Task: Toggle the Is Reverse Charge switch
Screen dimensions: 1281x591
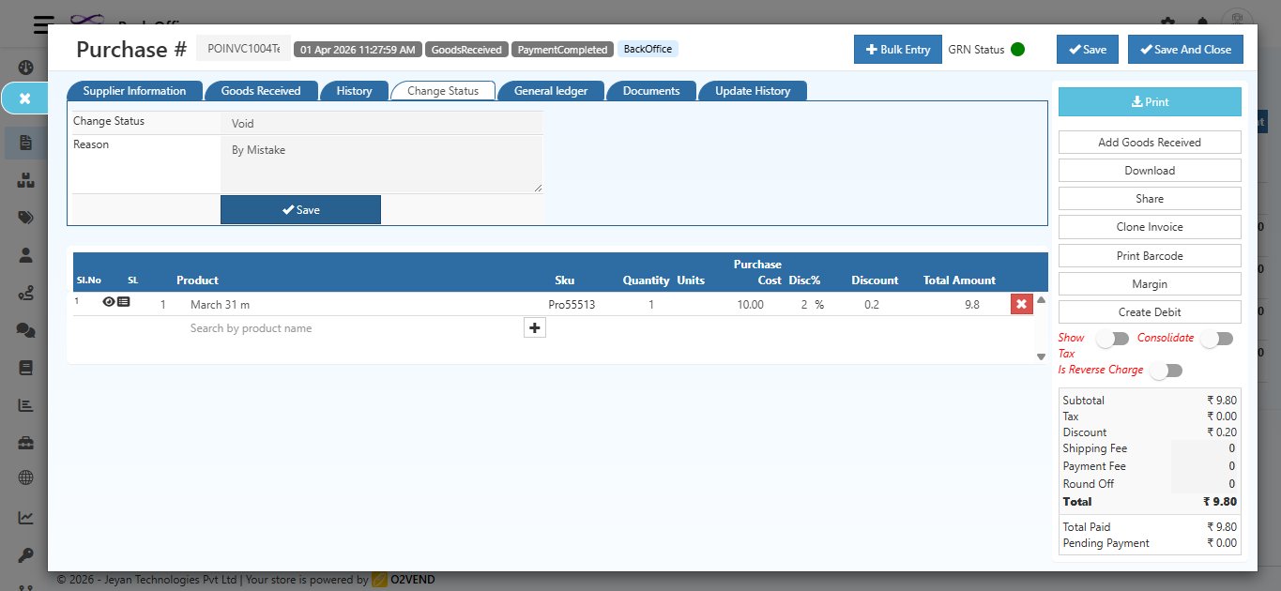Action: (x=1166, y=371)
